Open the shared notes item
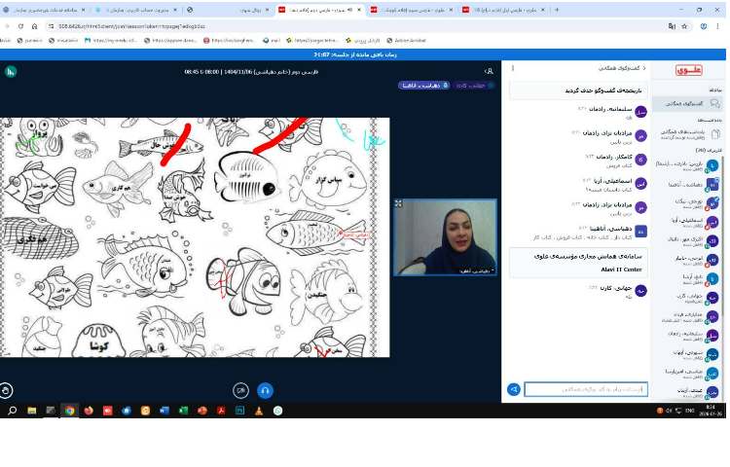Image resolution: width=730 pixels, height=467 pixels. click(687, 134)
